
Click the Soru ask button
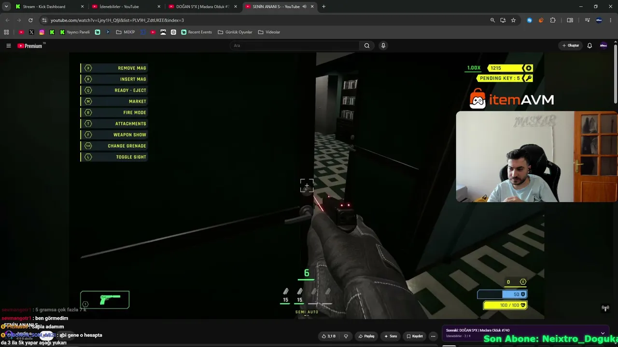pos(391,336)
